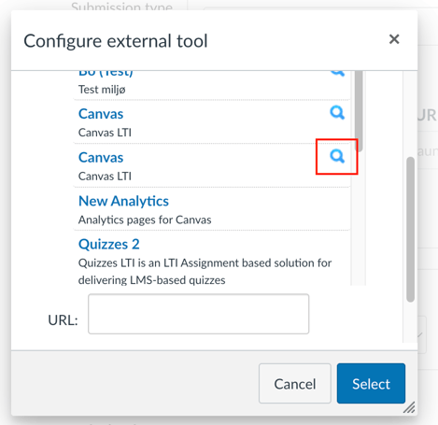The width and height of the screenshot is (438, 425).
Task: Pick the Bo (Test) tool at the top of the list
Action: [x=106, y=73]
